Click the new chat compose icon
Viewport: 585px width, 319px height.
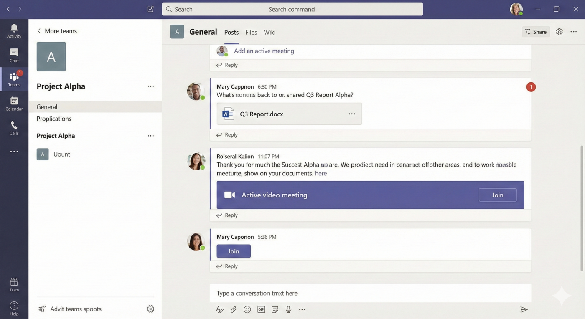tap(150, 9)
